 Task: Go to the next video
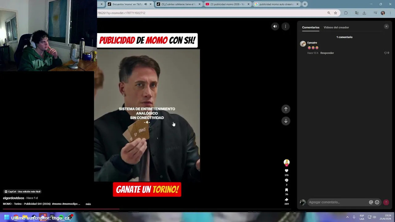tap(286, 121)
